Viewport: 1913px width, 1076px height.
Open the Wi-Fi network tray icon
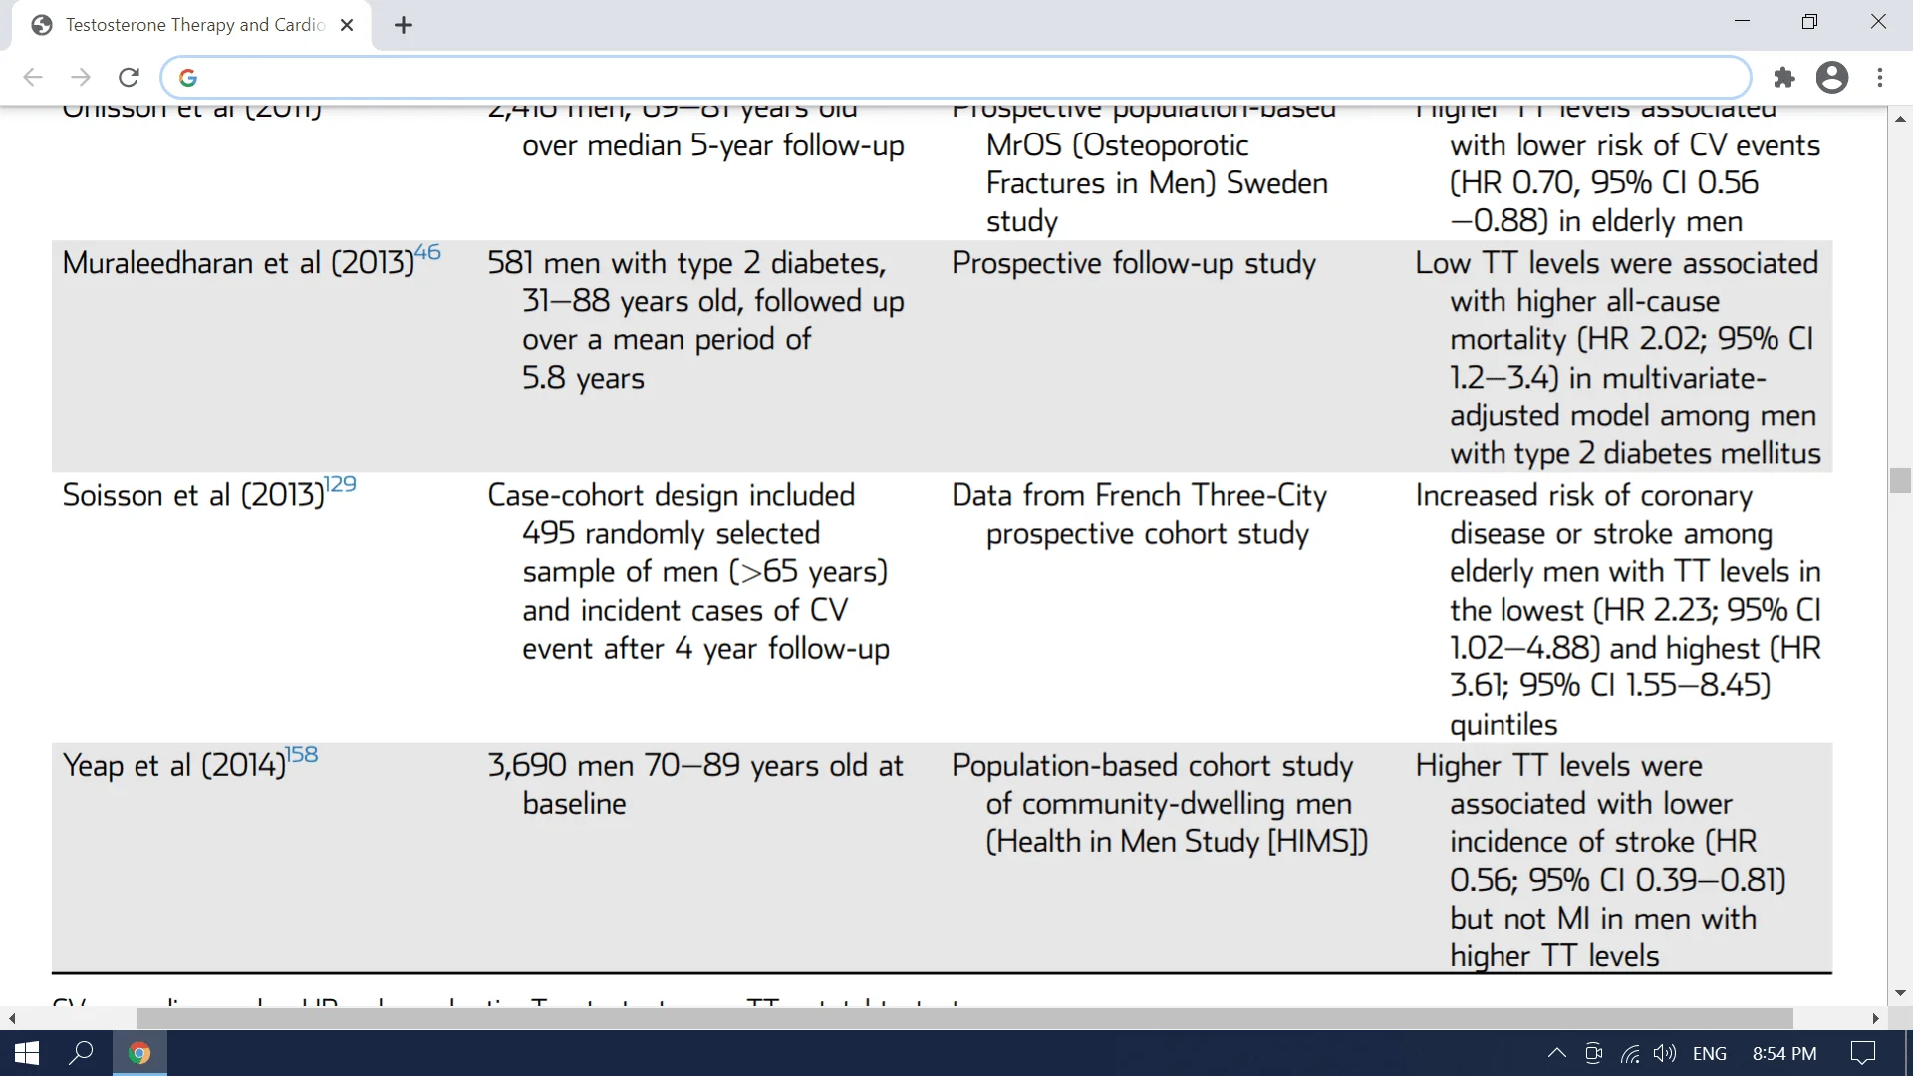pos(1630,1053)
